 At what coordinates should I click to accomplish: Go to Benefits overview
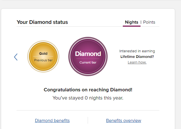pyautogui.click(x=123, y=121)
